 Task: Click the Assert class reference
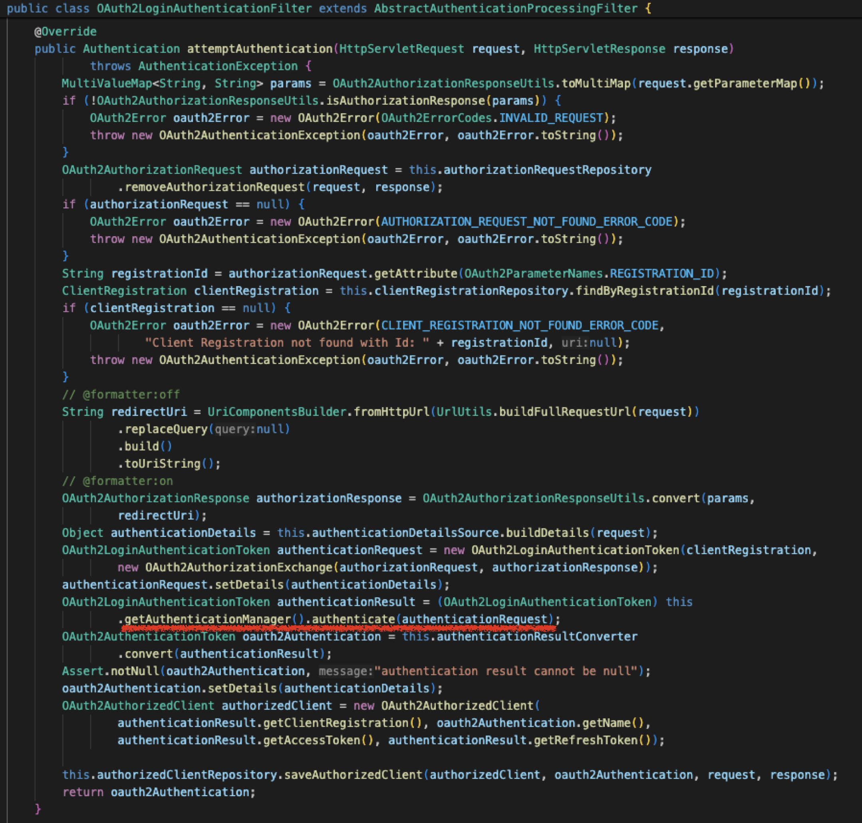[82, 671]
